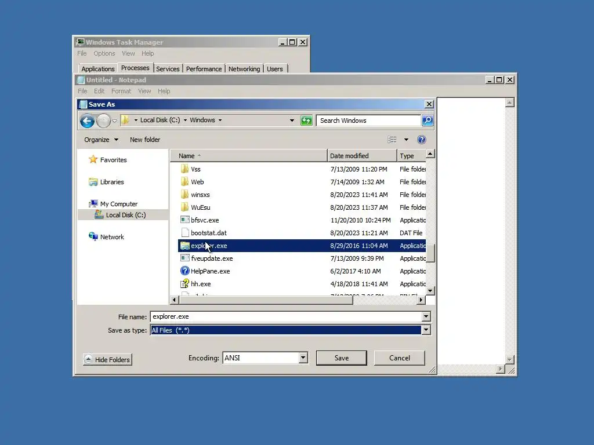Expand the Local Disk (C:) breadcrumb arrow

coord(185,121)
